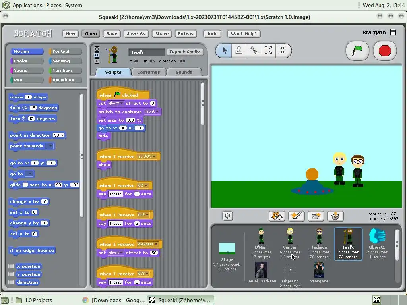Click presentation mode icon below stage
This screenshot has width=407, height=305.
[x=228, y=216]
